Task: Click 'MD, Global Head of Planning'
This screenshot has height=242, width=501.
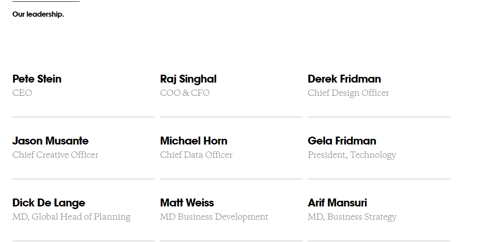Action: coord(71,217)
